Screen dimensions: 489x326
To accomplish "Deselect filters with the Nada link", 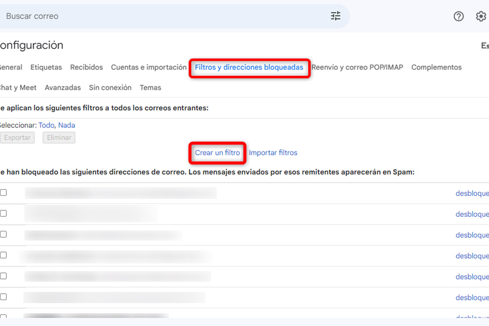I will pos(66,125).
